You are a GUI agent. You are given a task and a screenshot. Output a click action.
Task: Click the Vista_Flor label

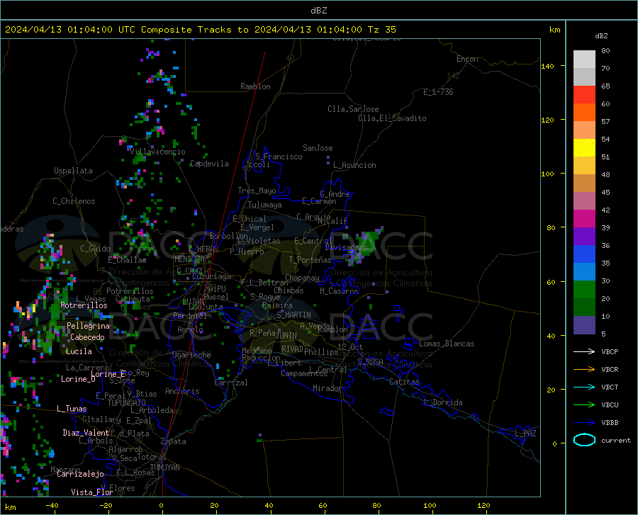(92, 492)
